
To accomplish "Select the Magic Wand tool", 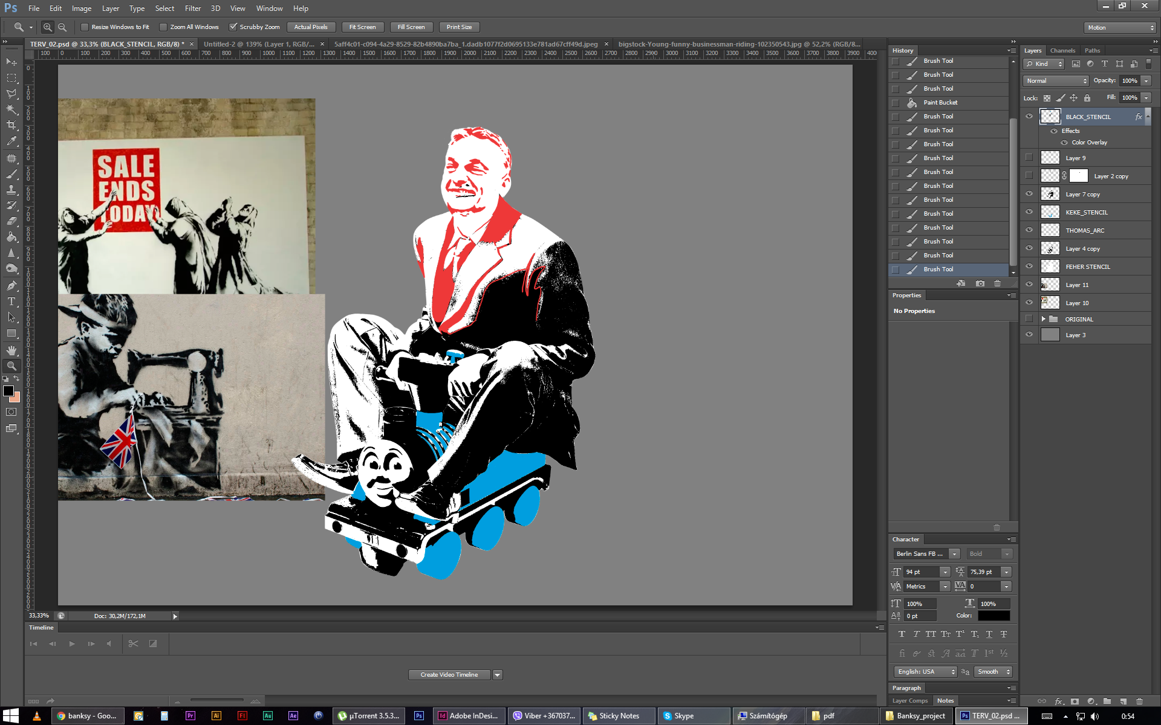I will point(11,109).
